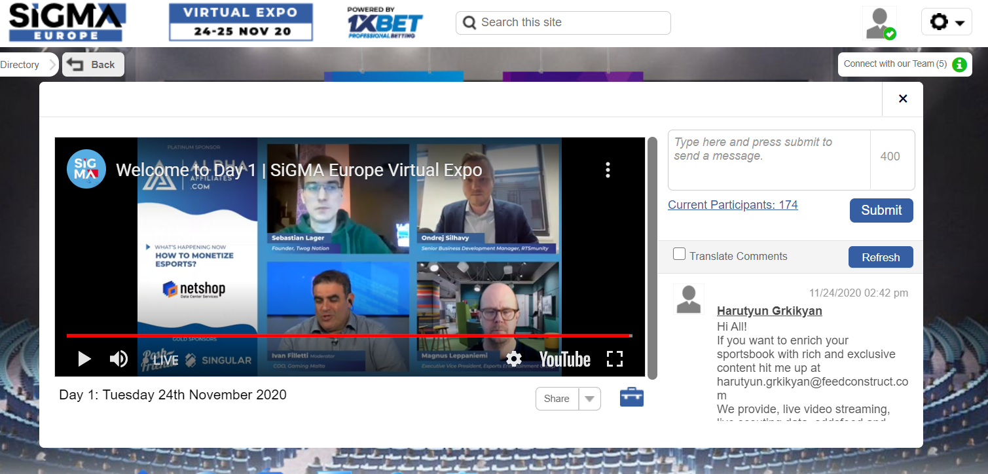Close the video popup dialog
The height and width of the screenshot is (474, 988).
[902, 99]
